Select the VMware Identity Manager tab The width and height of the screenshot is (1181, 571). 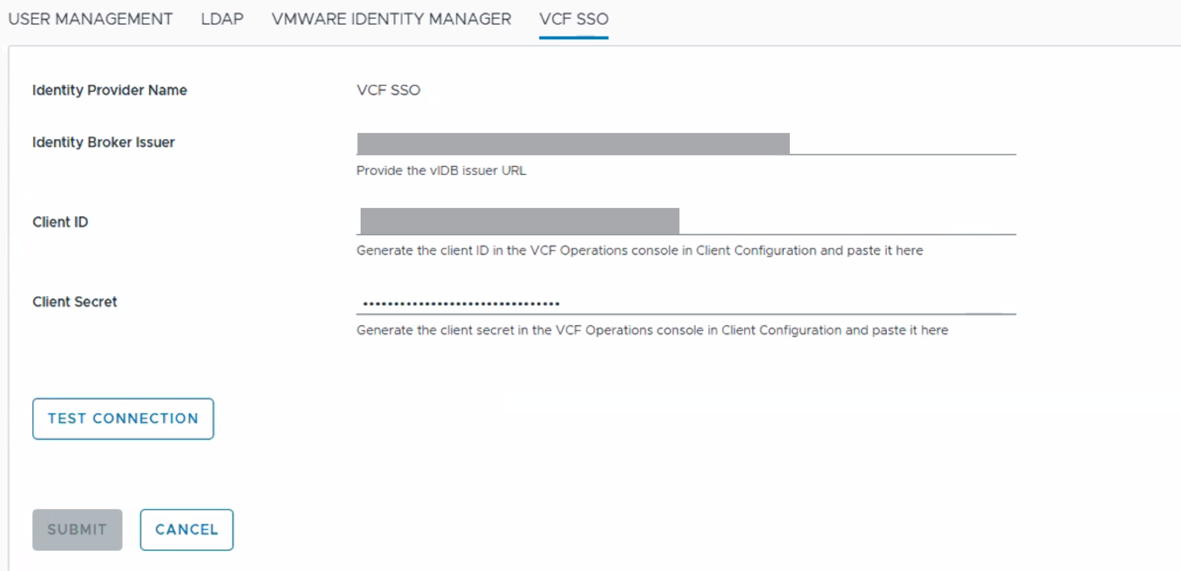pos(391,19)
